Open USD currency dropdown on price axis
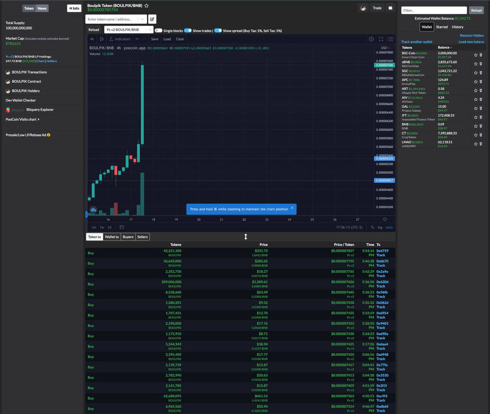 (384, 48)
